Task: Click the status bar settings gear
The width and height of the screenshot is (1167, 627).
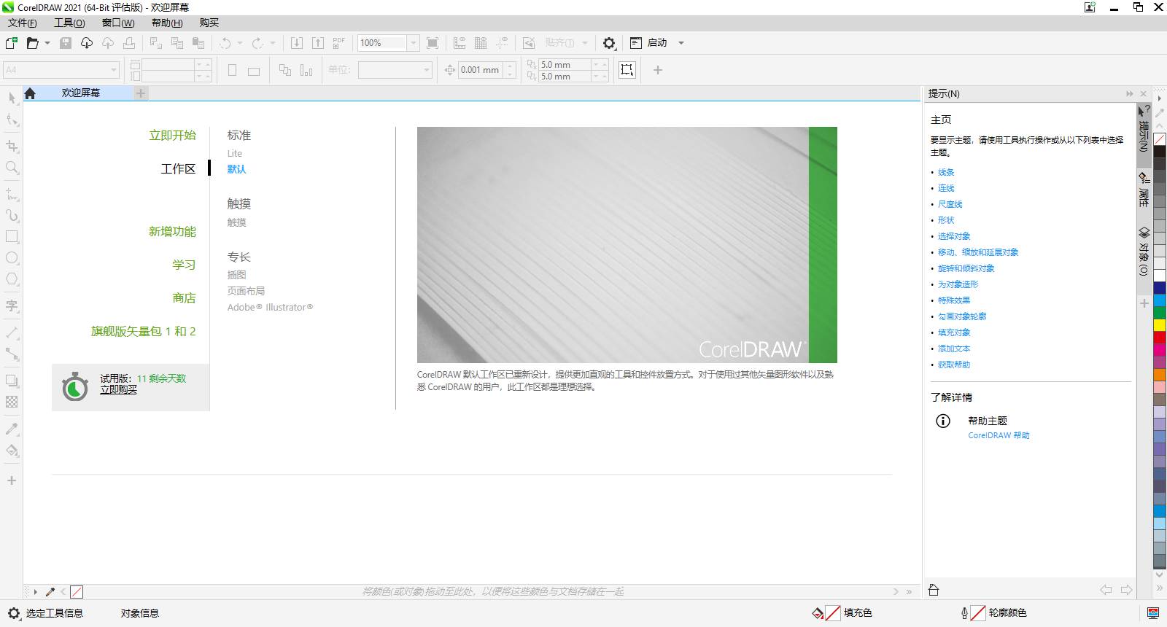Action: click(14, 613)
